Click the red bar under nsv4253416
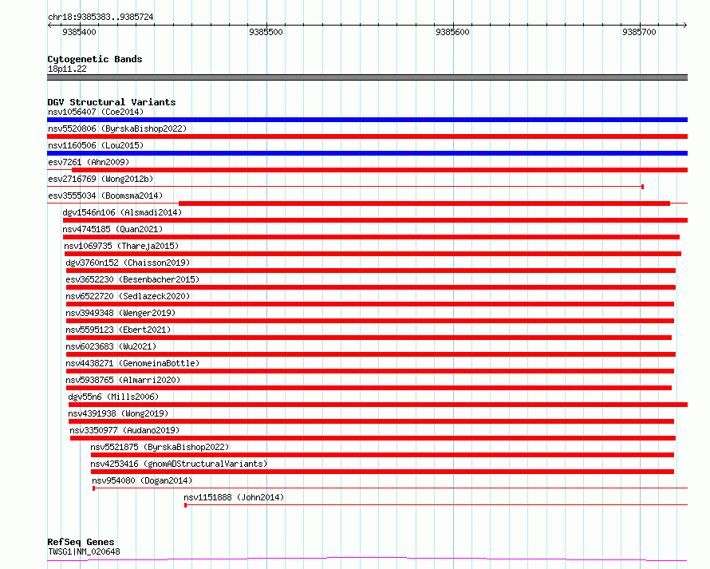 [382, 472]
